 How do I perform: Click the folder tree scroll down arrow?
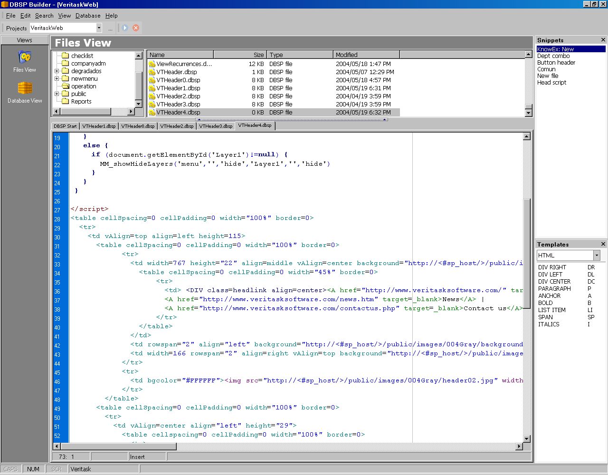[139, 104]
